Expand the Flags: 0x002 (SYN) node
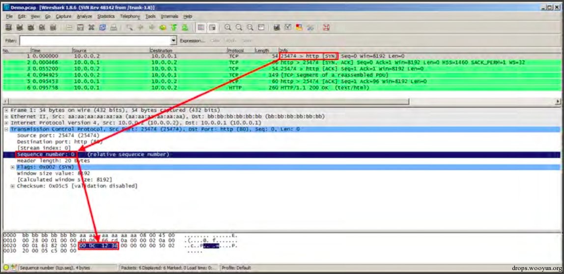This screenshot has width=564, height=274. (x=13, y=167)
